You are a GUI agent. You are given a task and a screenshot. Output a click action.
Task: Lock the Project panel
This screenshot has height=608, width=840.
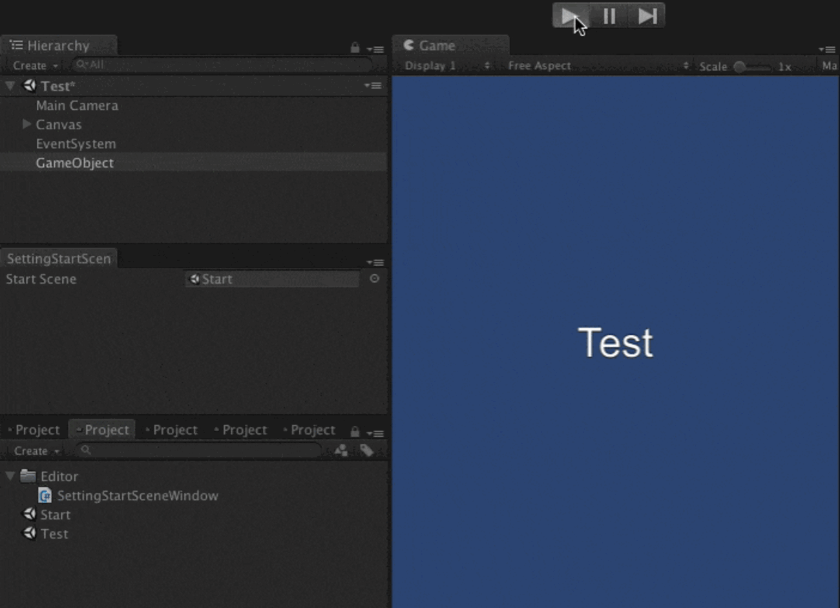point(355,432)
